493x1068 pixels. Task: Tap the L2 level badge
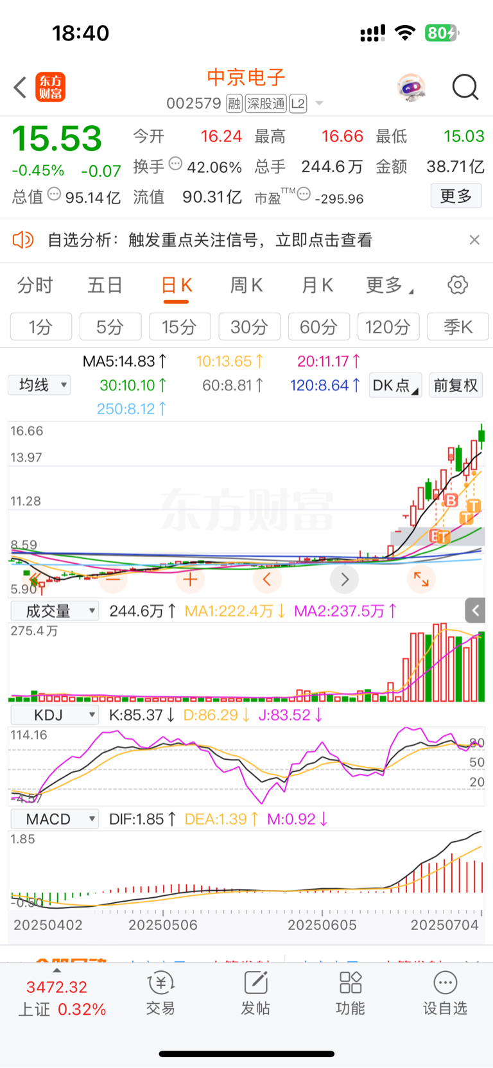(x=298, y=103)
